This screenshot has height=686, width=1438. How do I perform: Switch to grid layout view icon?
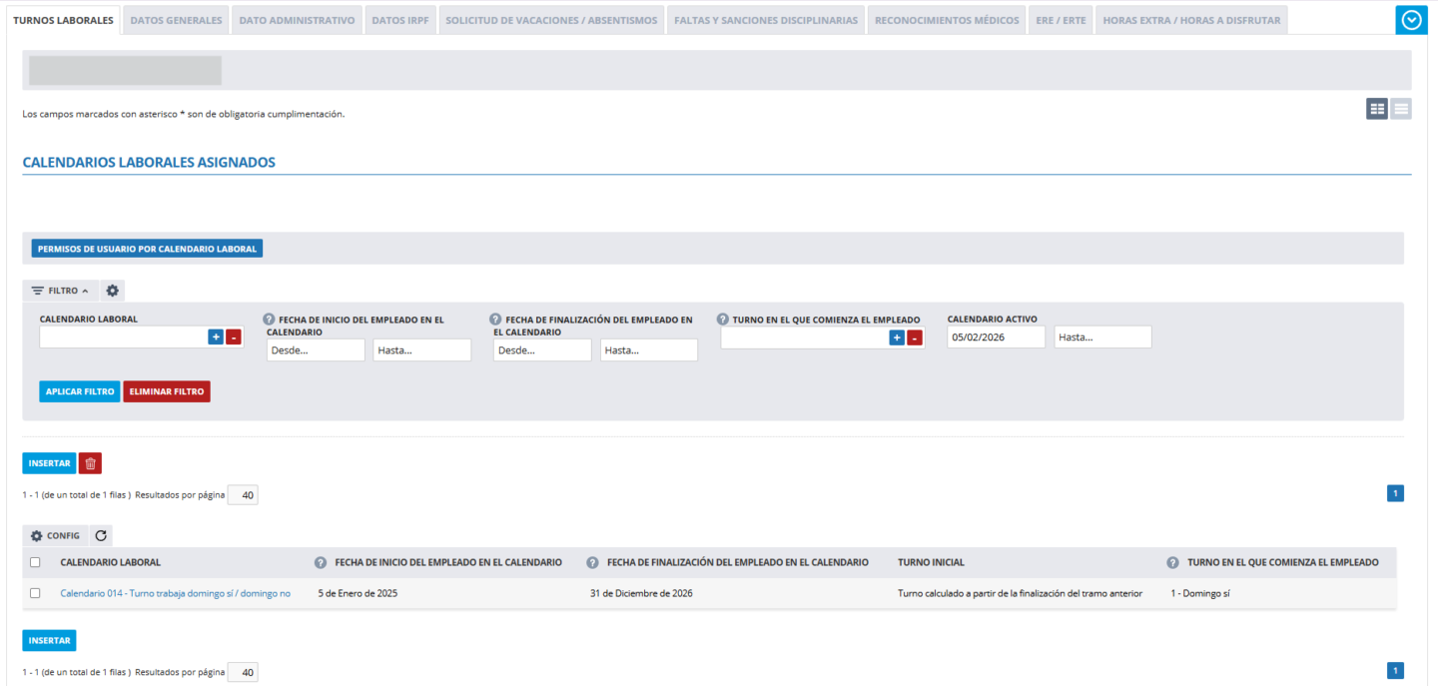[1377, 110]
